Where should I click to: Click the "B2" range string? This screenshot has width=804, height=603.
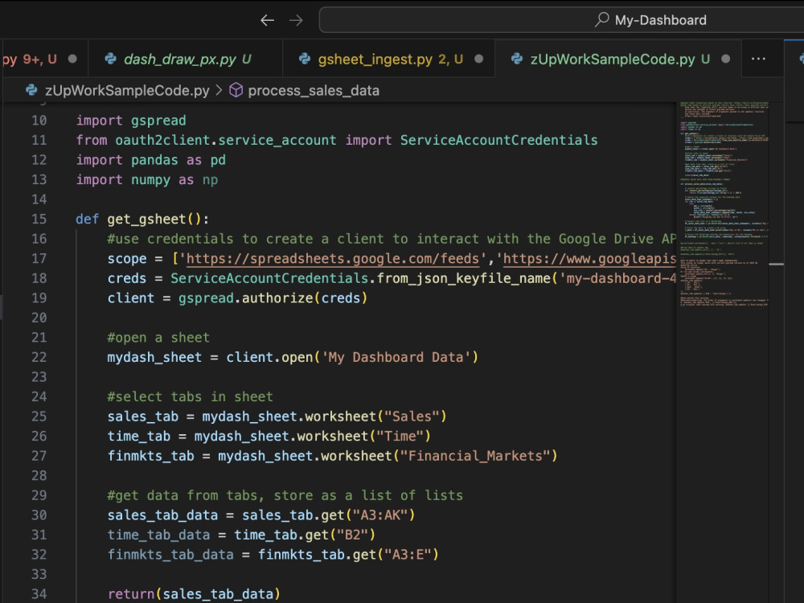(x=352, y=535)
